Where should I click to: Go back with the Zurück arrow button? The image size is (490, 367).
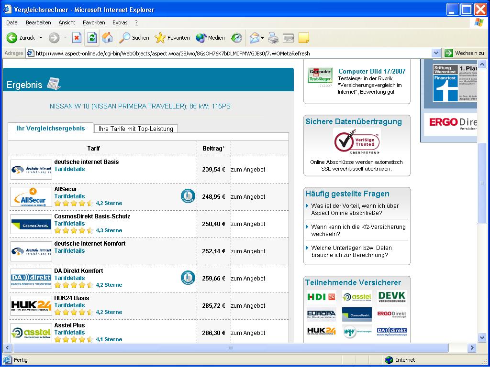[21, 38]
